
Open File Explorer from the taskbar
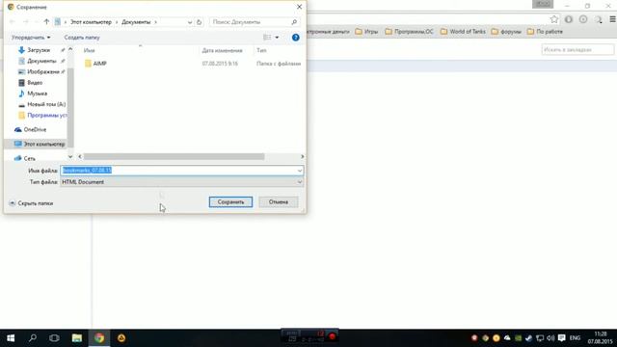[x=77, y=338]
